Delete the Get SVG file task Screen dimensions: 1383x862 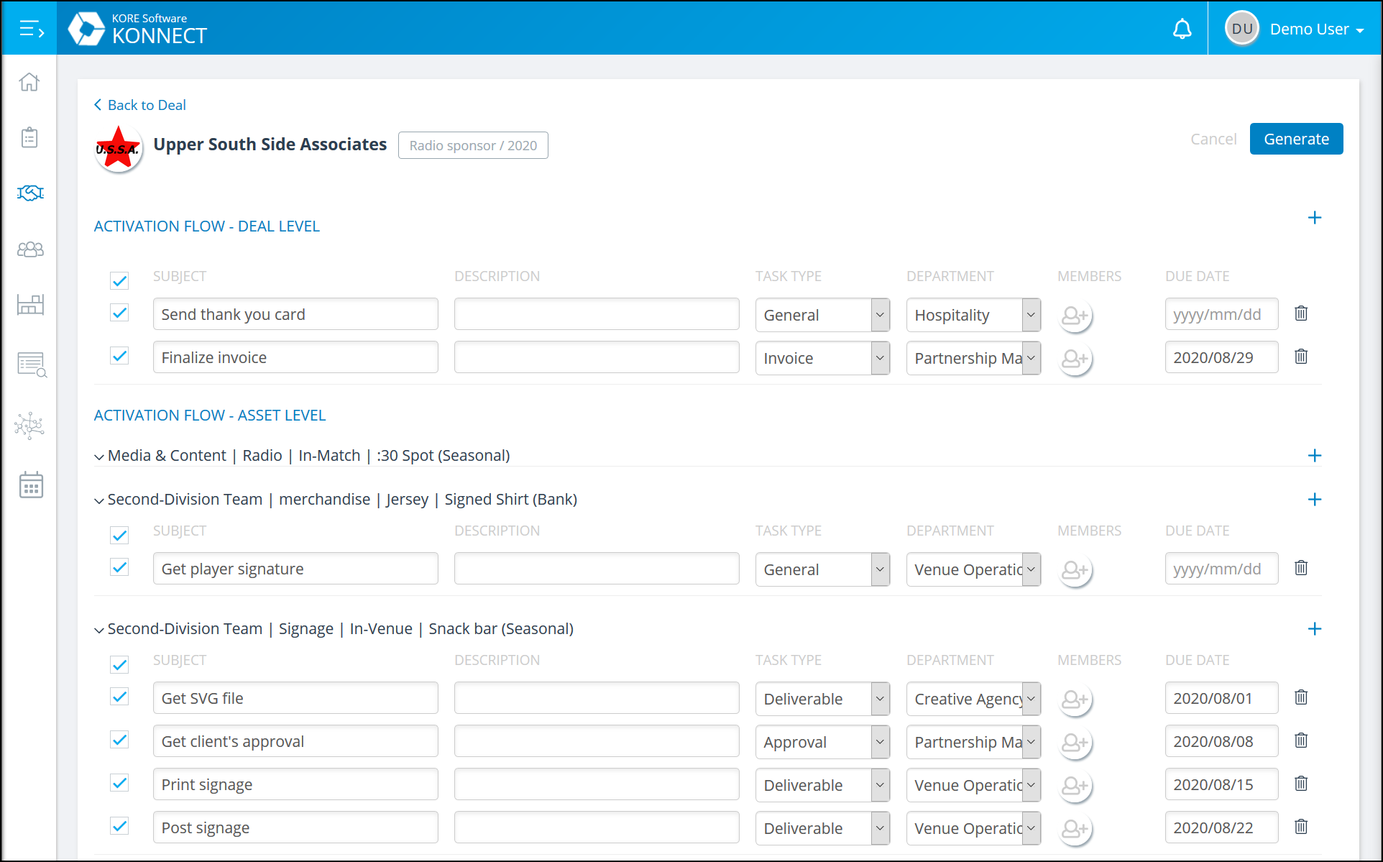pyautogui.click(x=1301, y=697)
